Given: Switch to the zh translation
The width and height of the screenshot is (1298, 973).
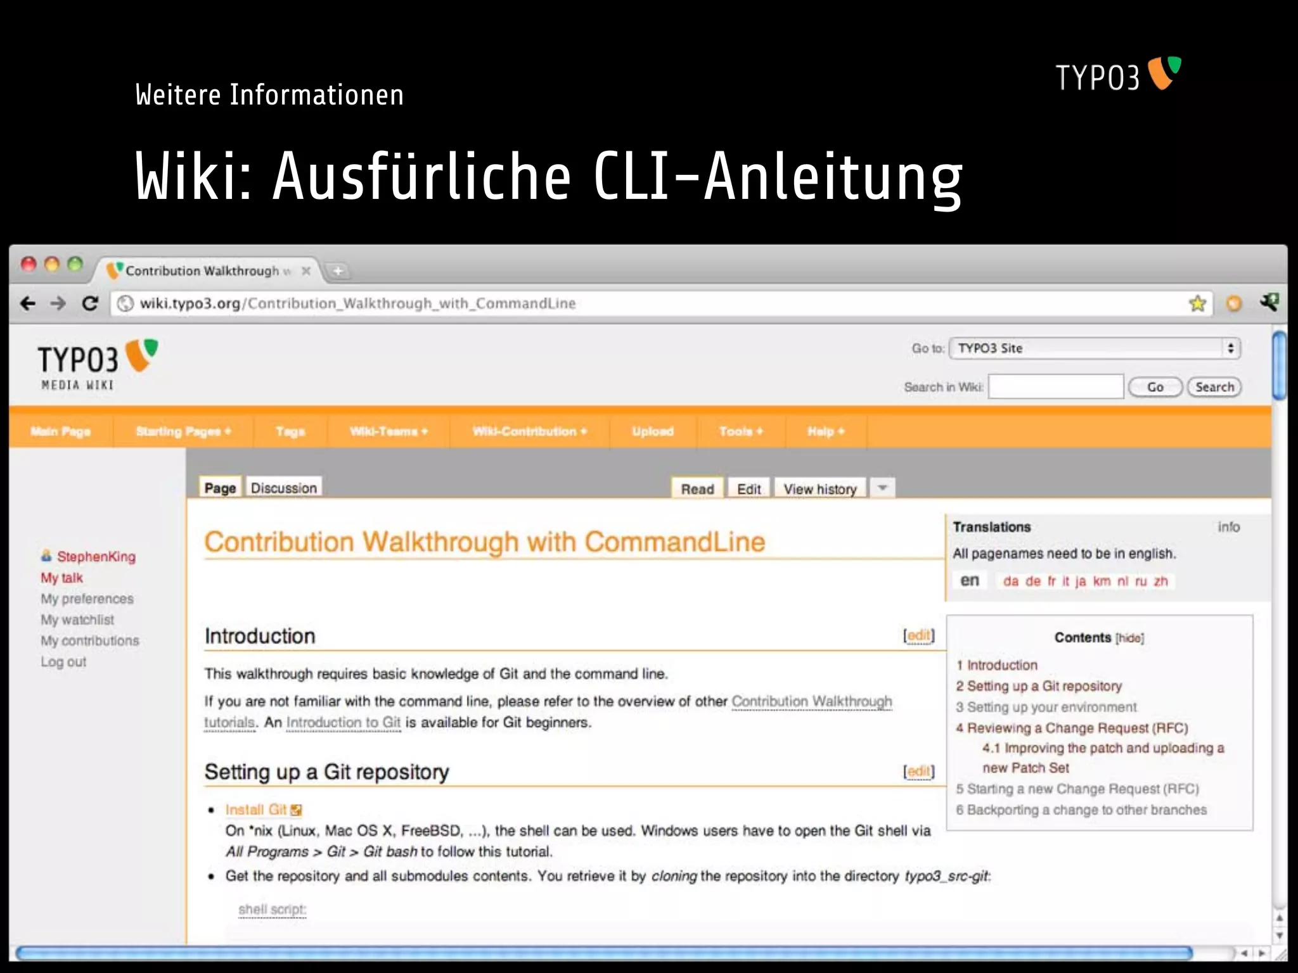Looking at the screenshot, I should tap(1160, 582).
